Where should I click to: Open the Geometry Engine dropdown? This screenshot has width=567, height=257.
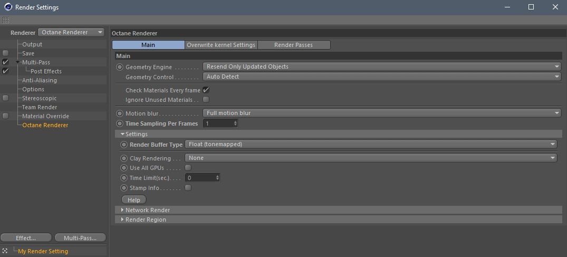point(382,66)
